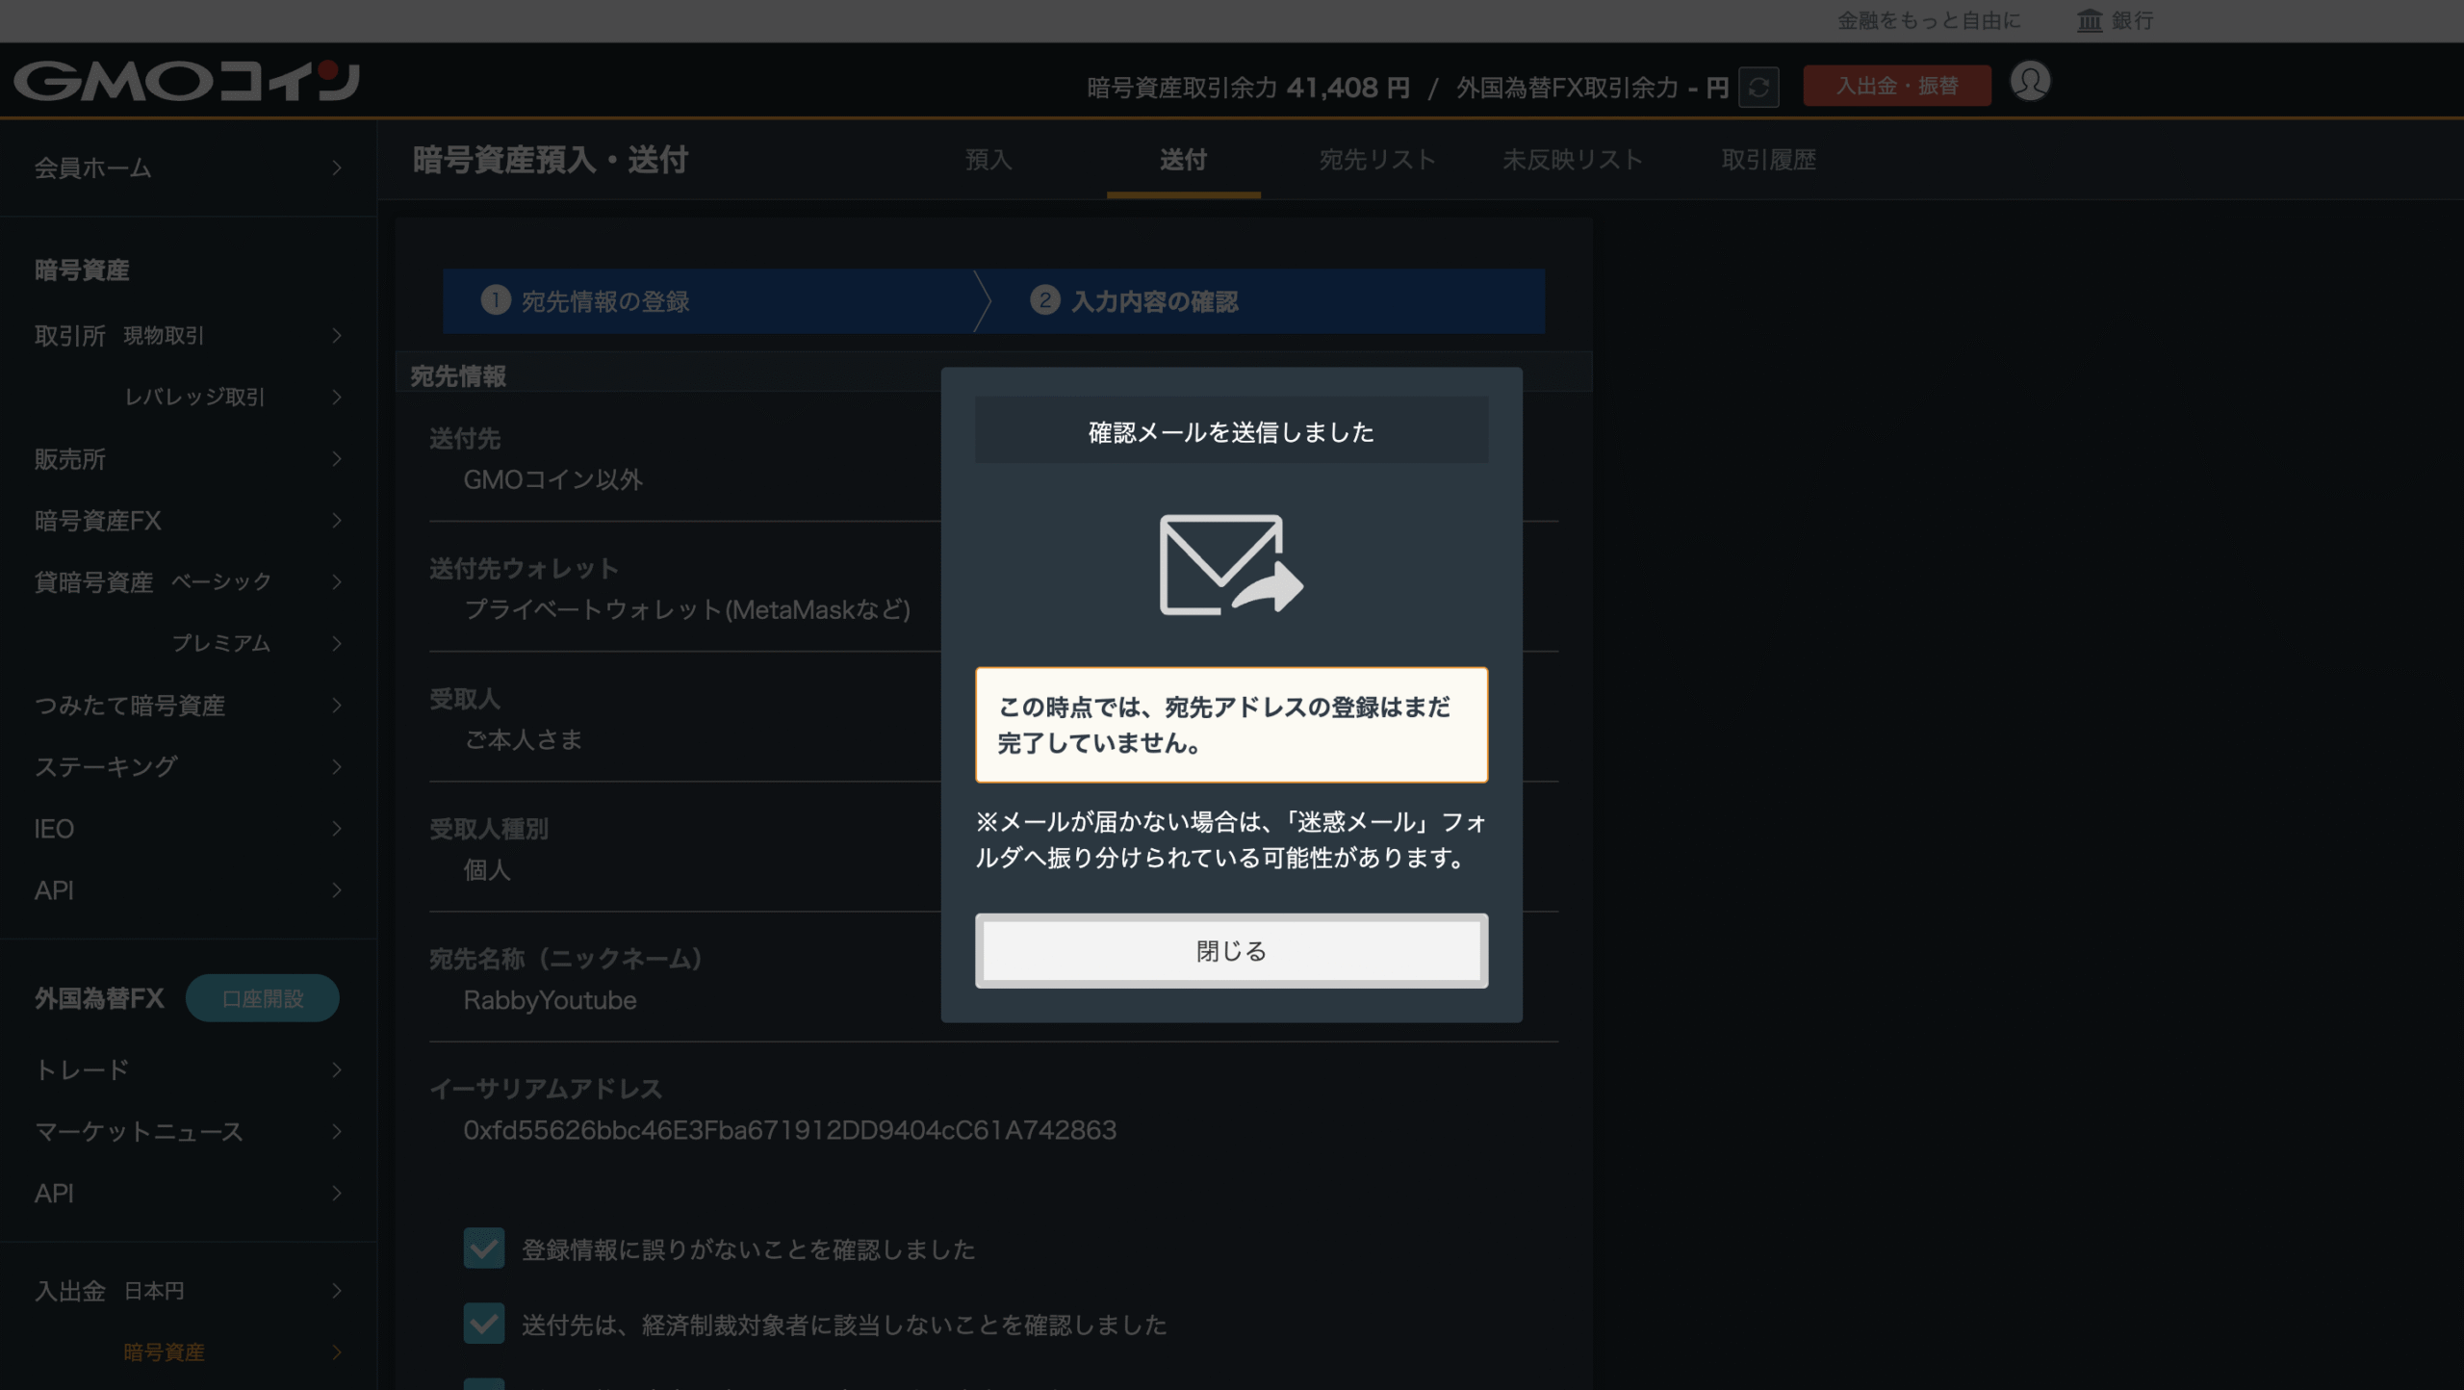Open the user account profile icon

point(2031,83)
